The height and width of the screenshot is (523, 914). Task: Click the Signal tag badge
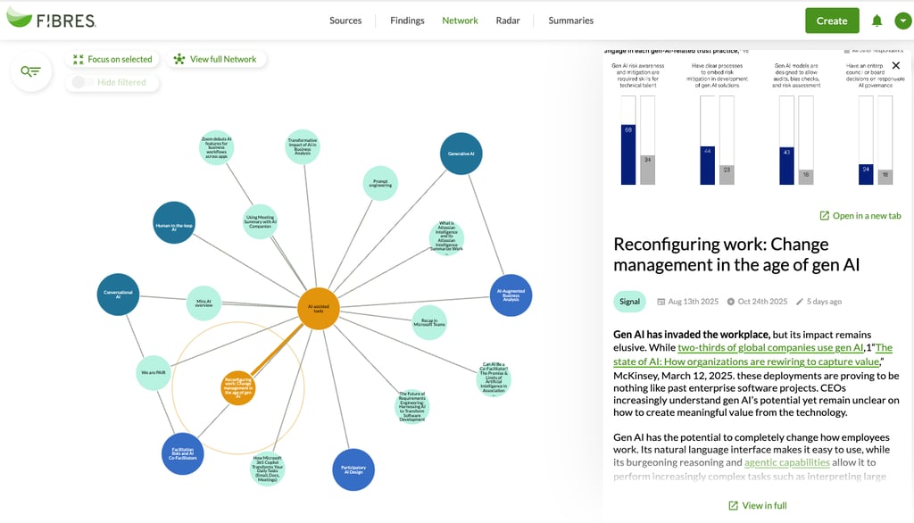(x=629, y=302)
